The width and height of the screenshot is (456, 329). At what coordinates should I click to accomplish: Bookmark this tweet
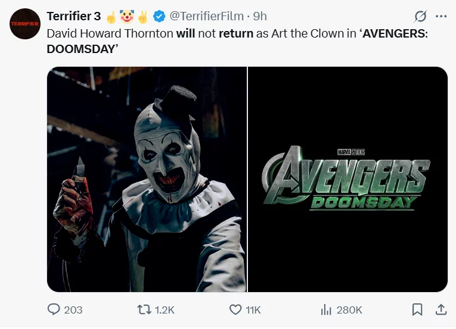pos(417,309)
